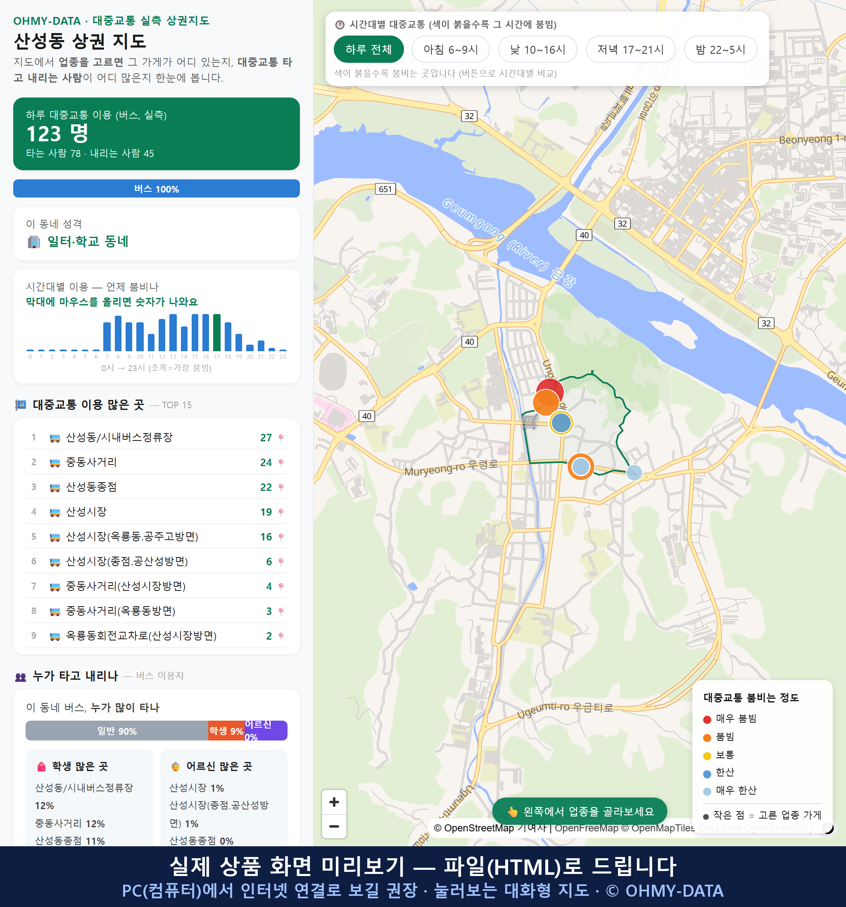Viewport: 846px width, 907px height.
Task: Click the green peak-hour bar at 17시
Action: pyautogui.click(x=217, y=332)
